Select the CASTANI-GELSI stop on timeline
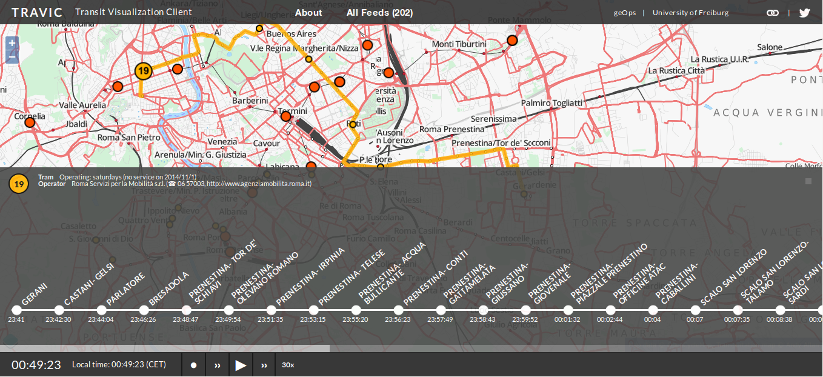Image resolution: width=823 pixels, height=377 pixels. click(59, 310)
